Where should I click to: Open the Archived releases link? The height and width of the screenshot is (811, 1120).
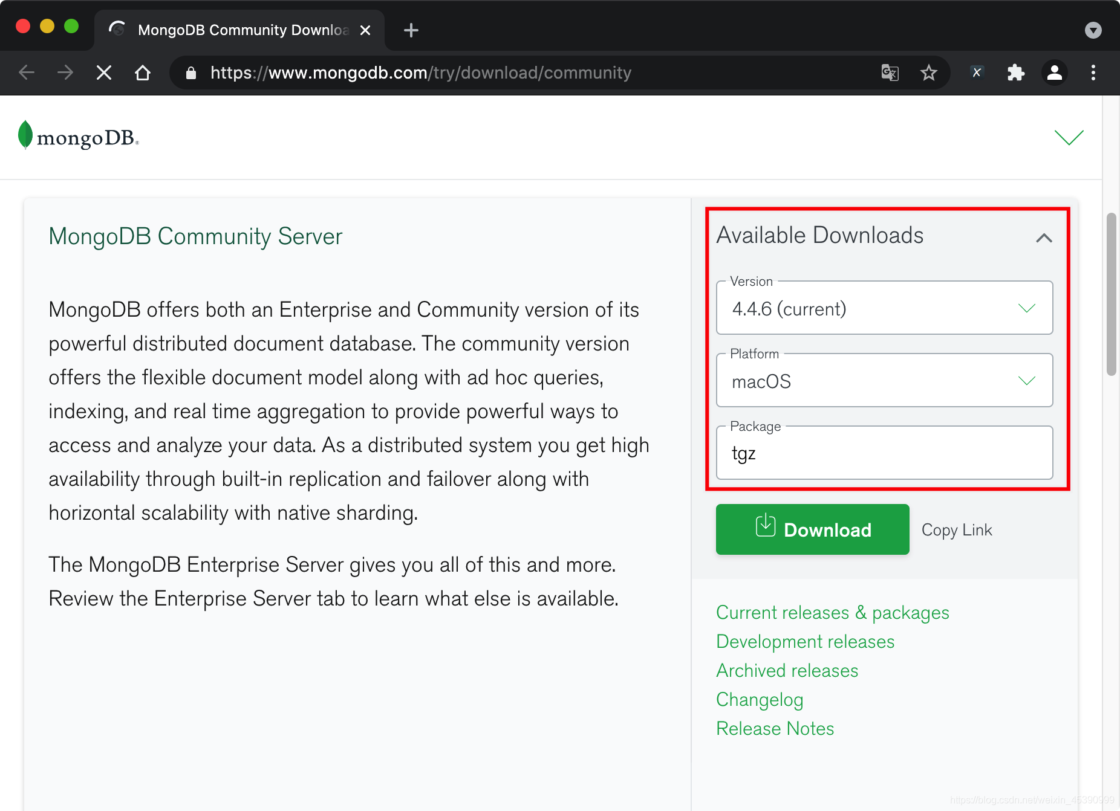tap(787, 670)
